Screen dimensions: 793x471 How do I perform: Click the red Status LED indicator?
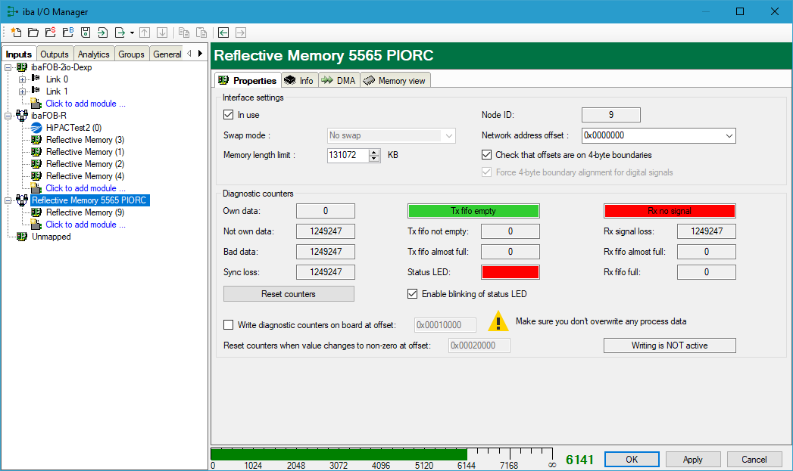point(510,272)
